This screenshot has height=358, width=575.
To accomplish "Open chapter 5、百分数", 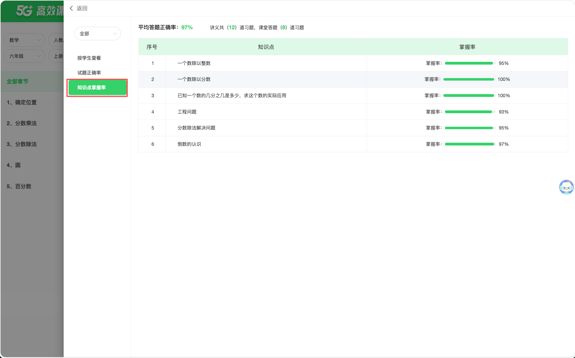I will tap(19, 186).
